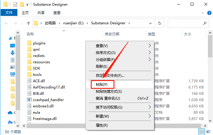Click the search magnifier icon
Image resolution: width=213 pixels, height=135 pixels.
pos(205,23)
